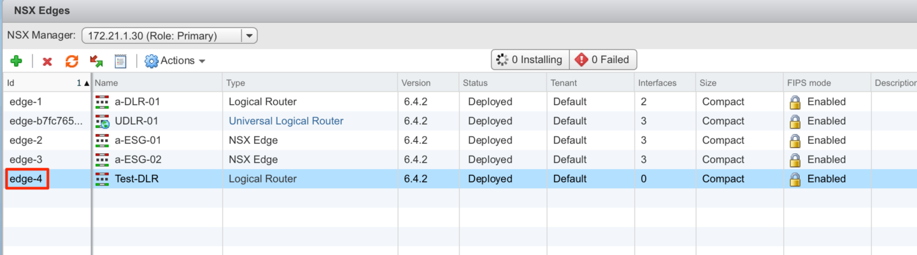Click the a-DLR-01 router icon
Screen dimensions: 917x255
pos(102,102)
